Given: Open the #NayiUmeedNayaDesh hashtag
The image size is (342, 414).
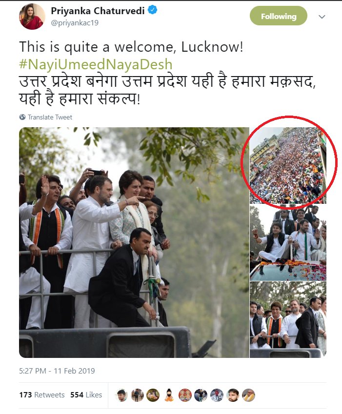Looking at the screenshot, I should point(96,64).
